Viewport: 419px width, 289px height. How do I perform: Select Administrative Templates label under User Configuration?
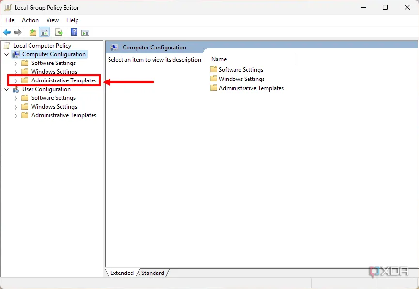[64, 115]
